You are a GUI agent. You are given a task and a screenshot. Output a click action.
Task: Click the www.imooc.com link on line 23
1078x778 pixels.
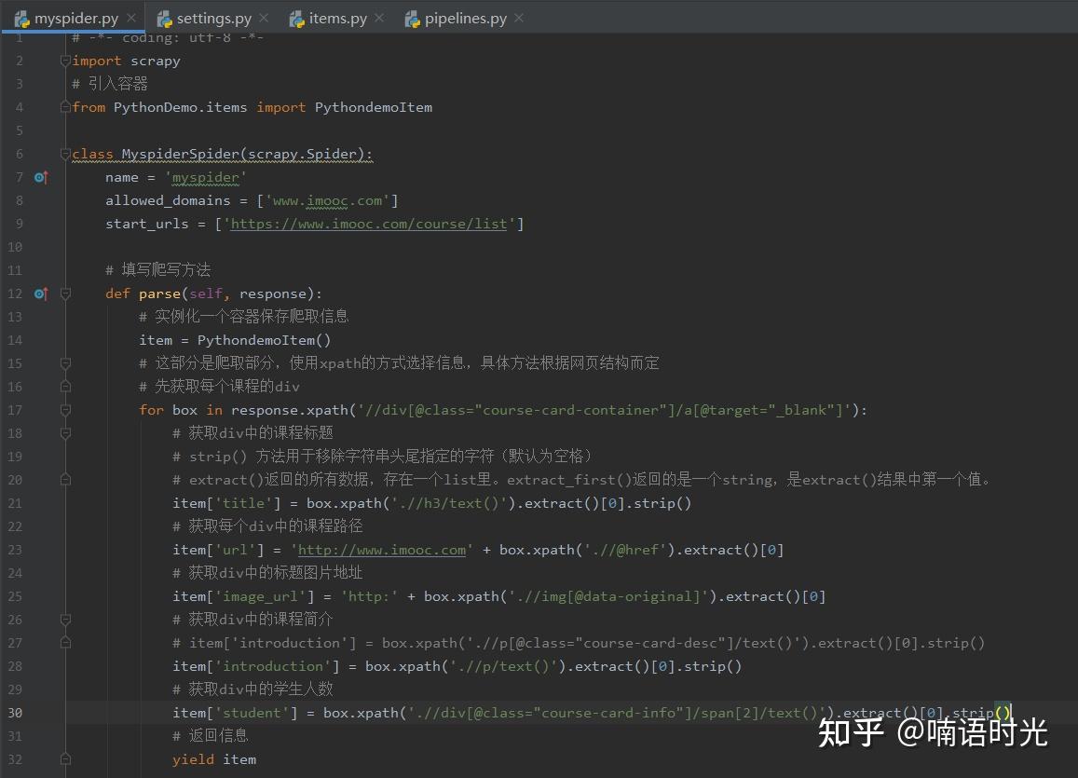[381, 550]
